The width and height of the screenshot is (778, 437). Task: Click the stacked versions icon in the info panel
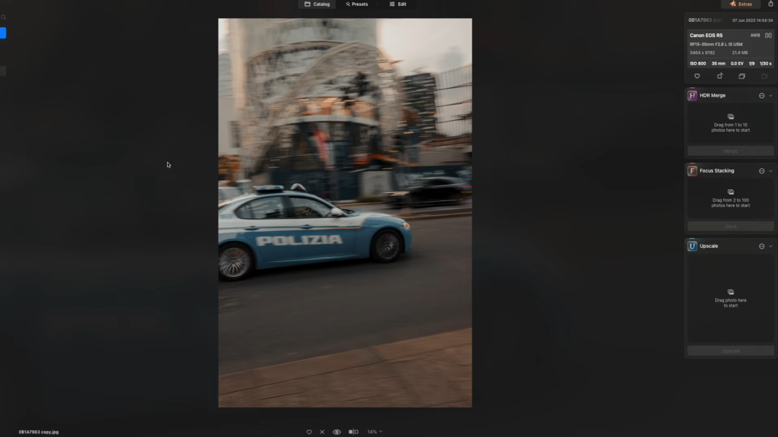[x=742, y=76]
